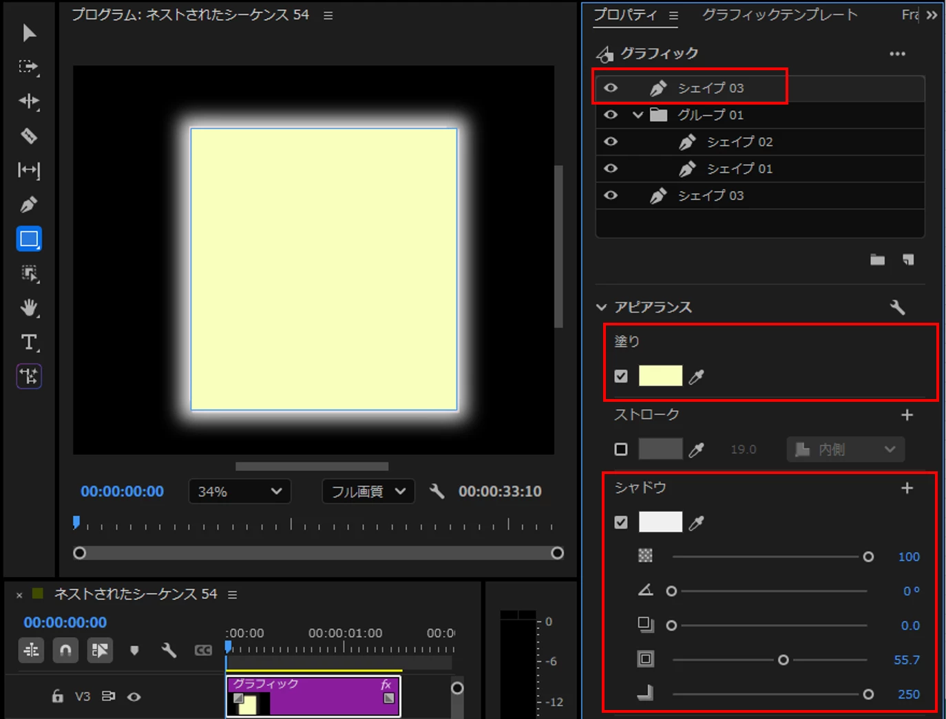Click the stroke color eyedropper

pos(697,449)
